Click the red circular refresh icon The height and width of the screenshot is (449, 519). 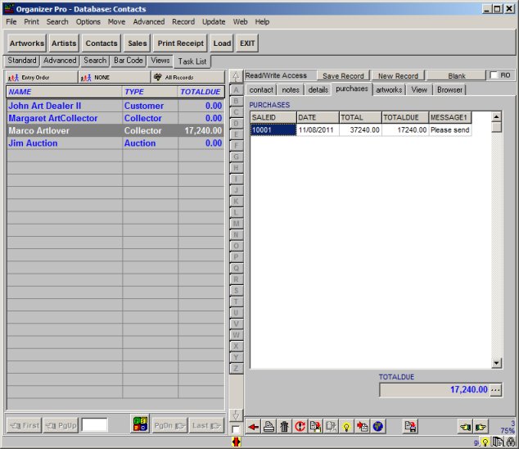(x=300, y=427)
